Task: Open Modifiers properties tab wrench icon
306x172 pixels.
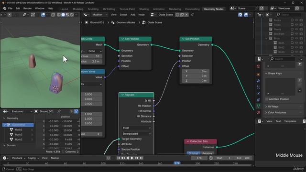Action: [x=258, y=81]
